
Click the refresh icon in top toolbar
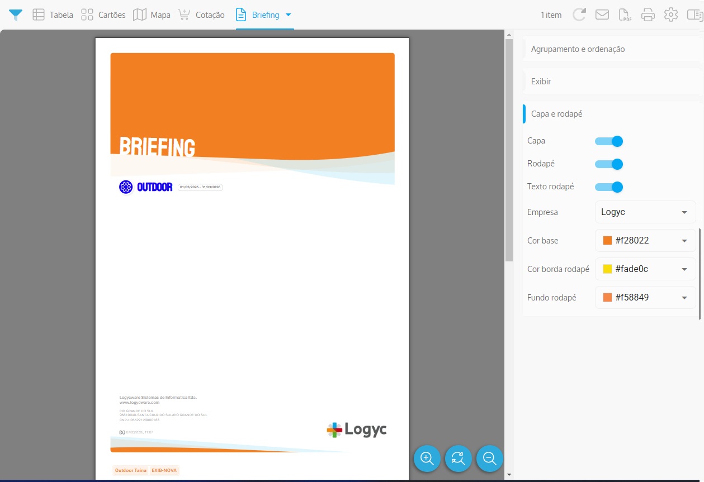pyautogui.click(x=579, y=15)
